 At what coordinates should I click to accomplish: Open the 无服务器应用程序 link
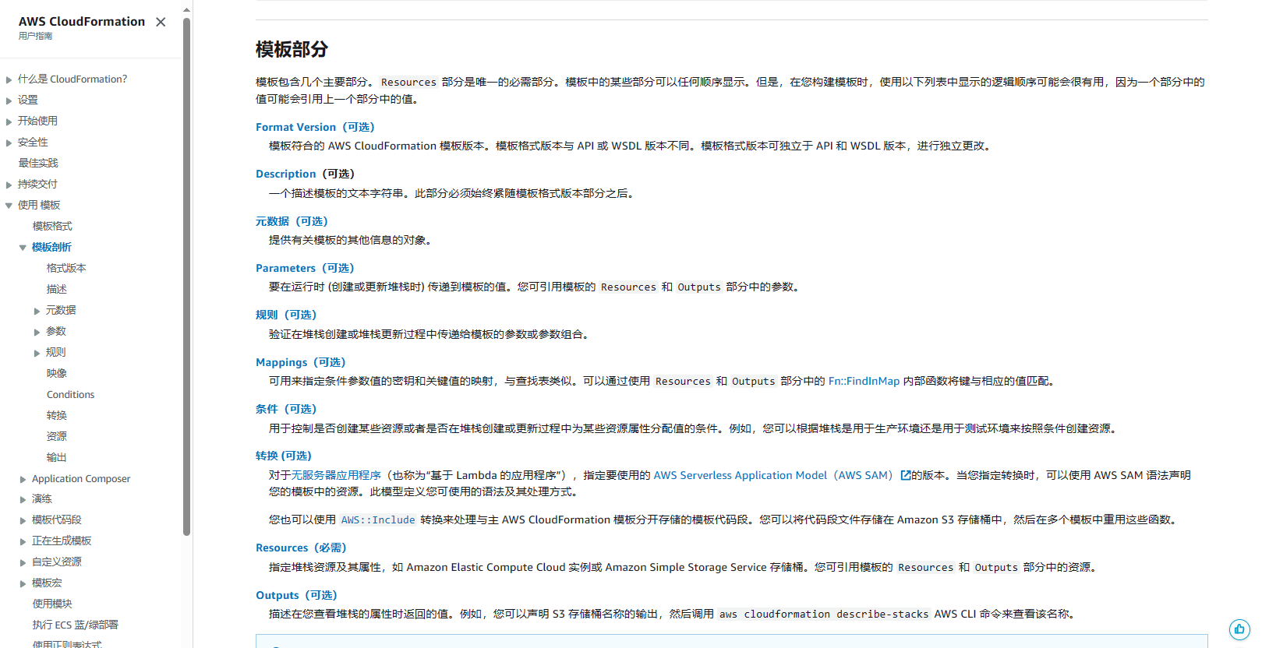click(336, 475)
